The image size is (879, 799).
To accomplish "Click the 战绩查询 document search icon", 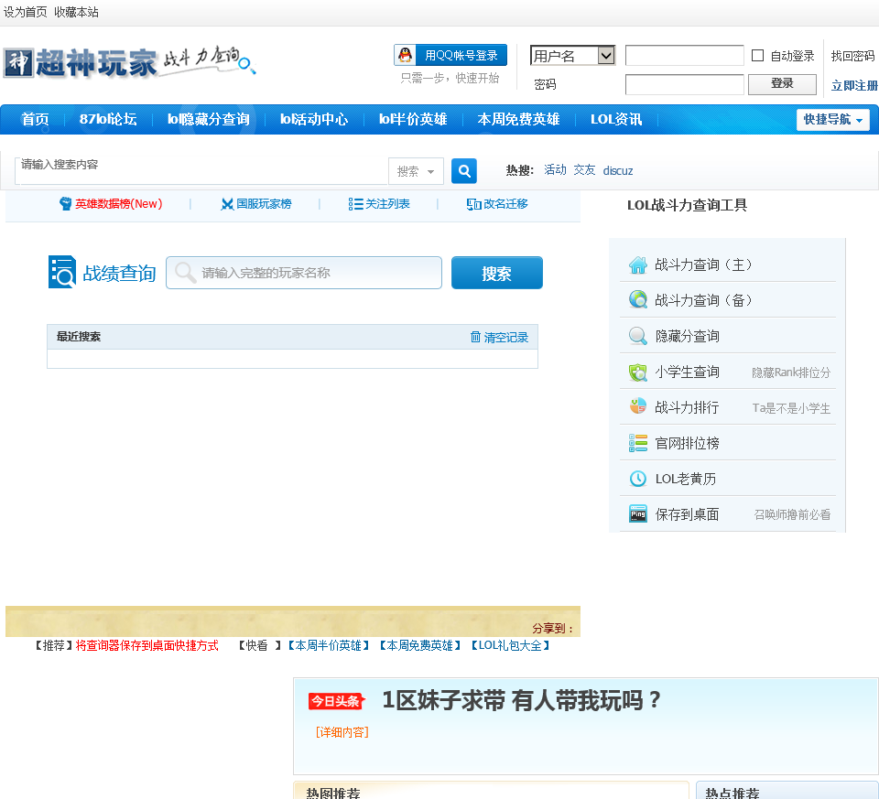I will click(62, 273).
